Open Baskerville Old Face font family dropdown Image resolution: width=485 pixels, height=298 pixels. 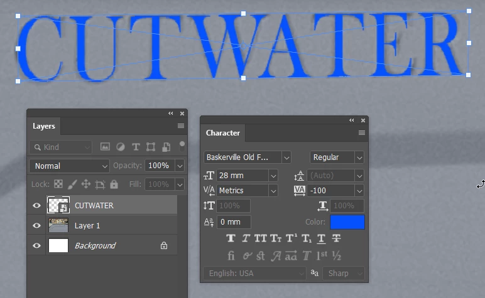[286, 157]
